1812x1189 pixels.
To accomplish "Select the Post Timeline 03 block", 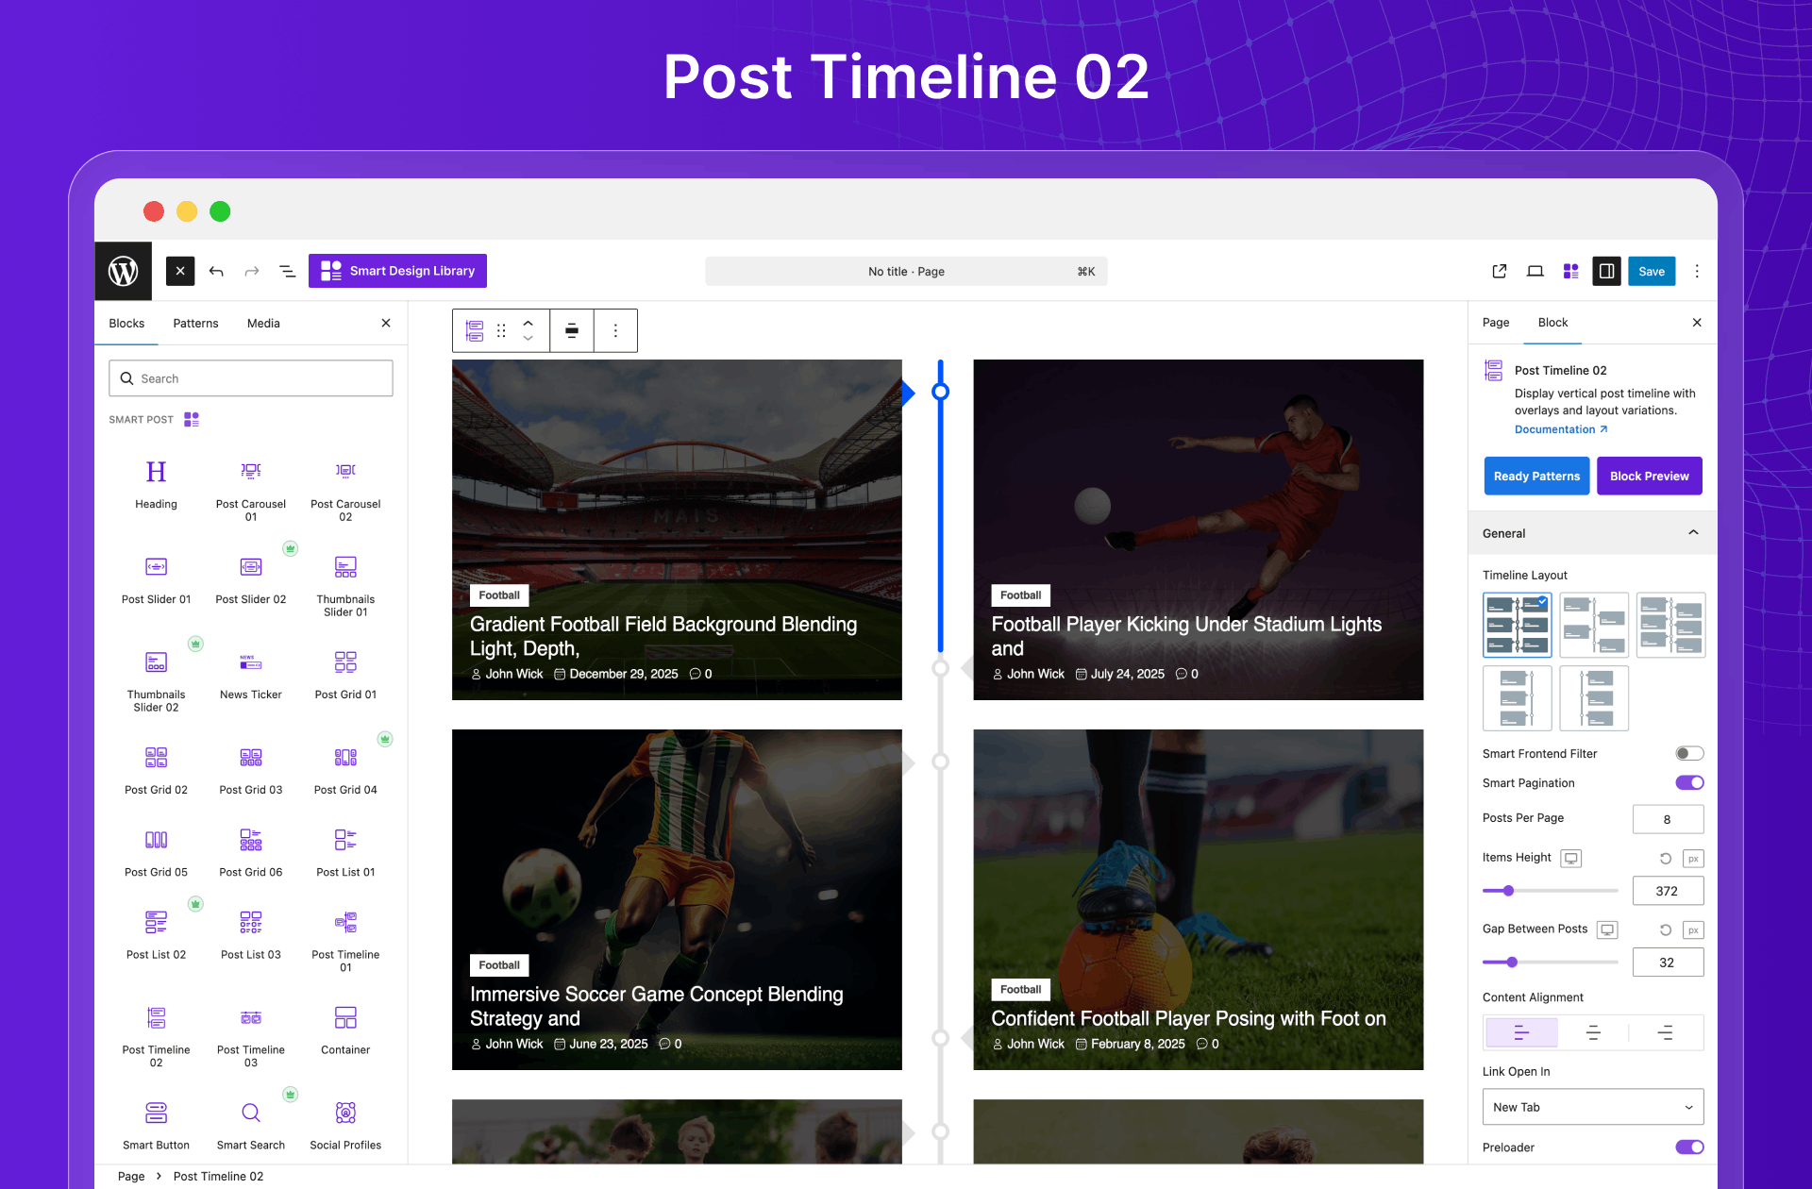I will 250,1018.
